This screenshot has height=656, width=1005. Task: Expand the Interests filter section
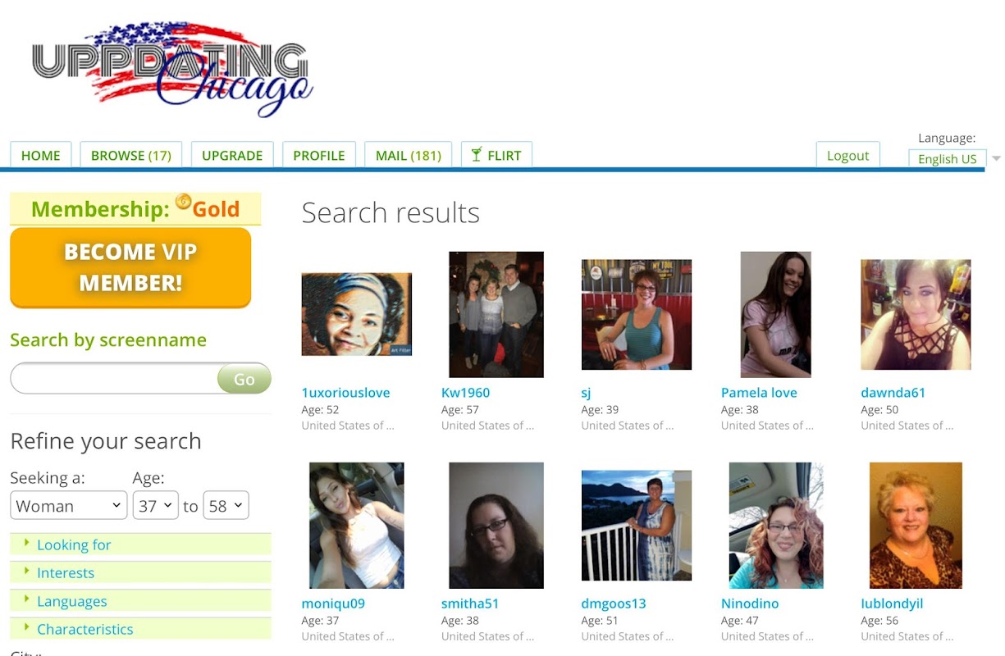[x=140, y=572]
